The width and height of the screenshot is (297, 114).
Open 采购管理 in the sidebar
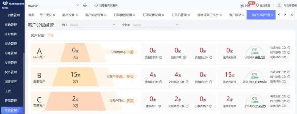(x=11, y=25)
